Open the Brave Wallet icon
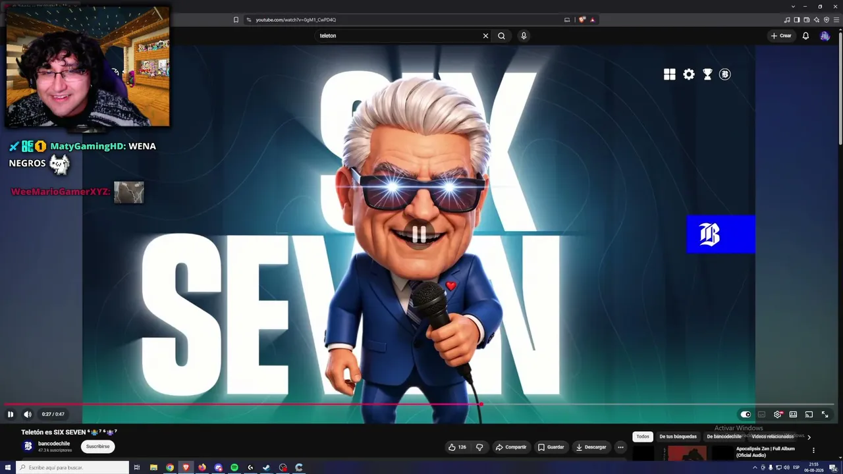Viewport: 843px width, 474px height. pyautogui.click(x=807, y=20)
